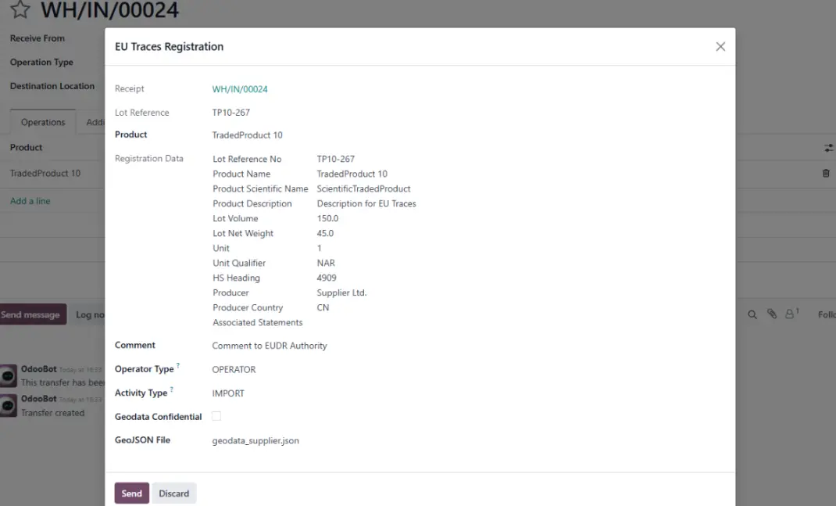Click the Send button
This screenshot has width=836, height=506.
click(x=131, y=493)
